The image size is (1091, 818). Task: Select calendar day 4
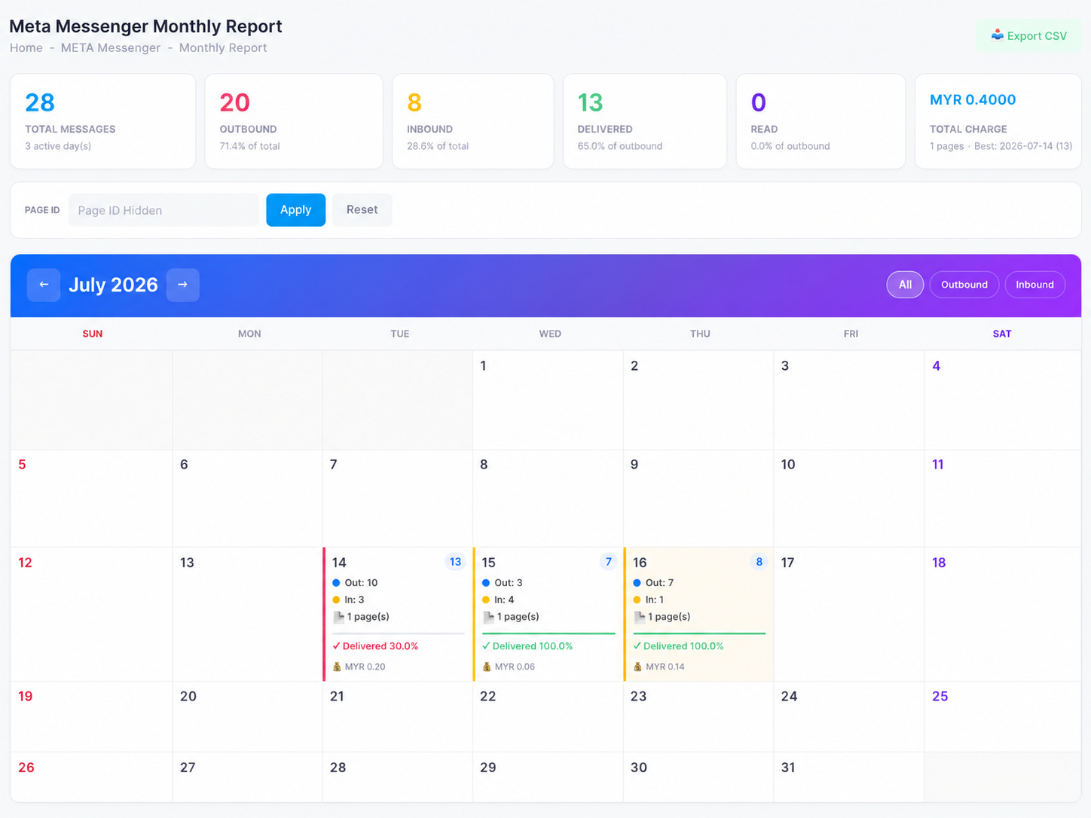click(1002, 400)
